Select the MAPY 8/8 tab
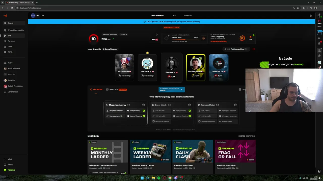 pyautogui.click(x=117, y=89)
